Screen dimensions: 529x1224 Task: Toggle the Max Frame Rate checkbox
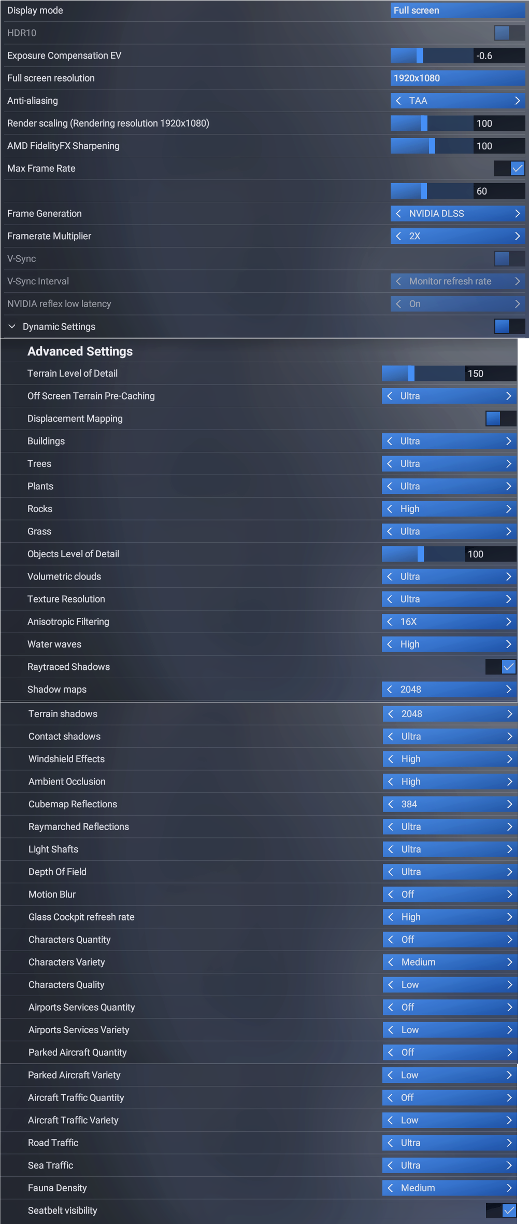click(x=517, y=169)
